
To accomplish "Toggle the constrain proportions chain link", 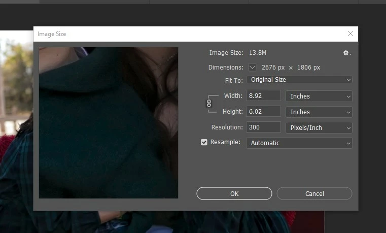I will [209, 104].
